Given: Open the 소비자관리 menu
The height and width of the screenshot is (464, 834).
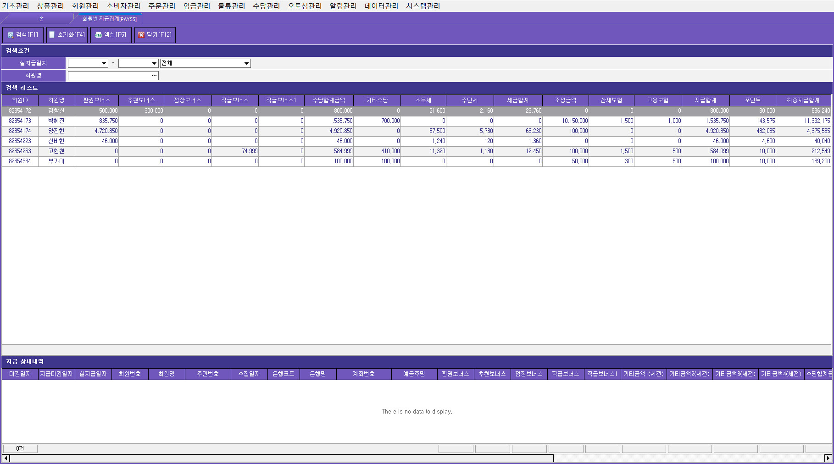Looking at the screenshot, I should (123, 6).
